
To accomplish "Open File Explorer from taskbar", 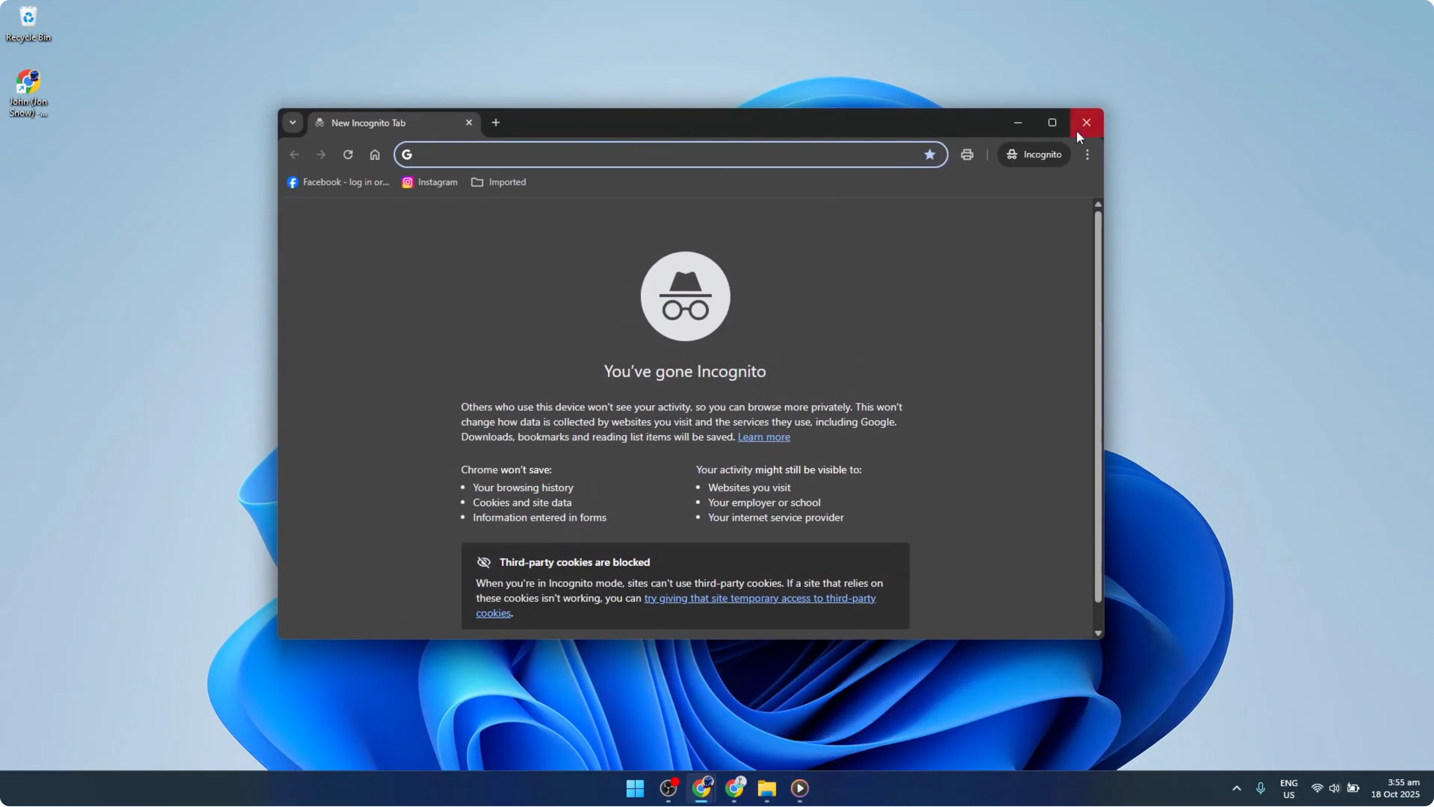I will coord(767,789).
